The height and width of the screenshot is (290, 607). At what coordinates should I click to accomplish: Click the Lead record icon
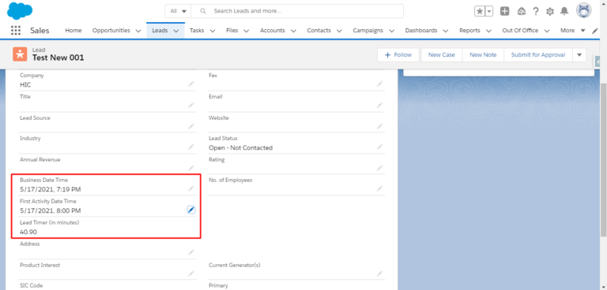[x=20, y=54]
